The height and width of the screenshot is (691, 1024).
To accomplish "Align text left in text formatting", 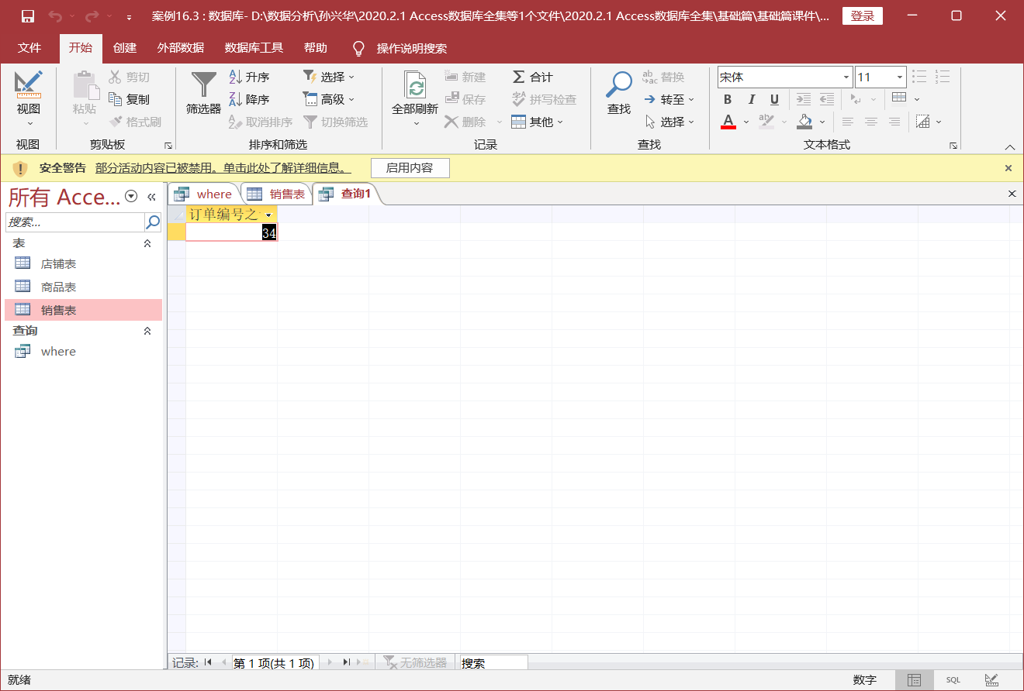I will [x=848, y=122].
